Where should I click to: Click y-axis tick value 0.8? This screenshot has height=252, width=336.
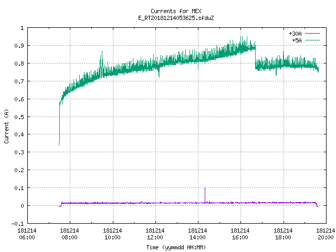[x=19, y=64]
